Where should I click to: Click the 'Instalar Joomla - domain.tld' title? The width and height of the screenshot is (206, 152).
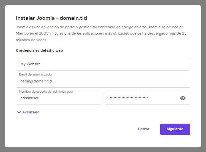coord(51,18)
